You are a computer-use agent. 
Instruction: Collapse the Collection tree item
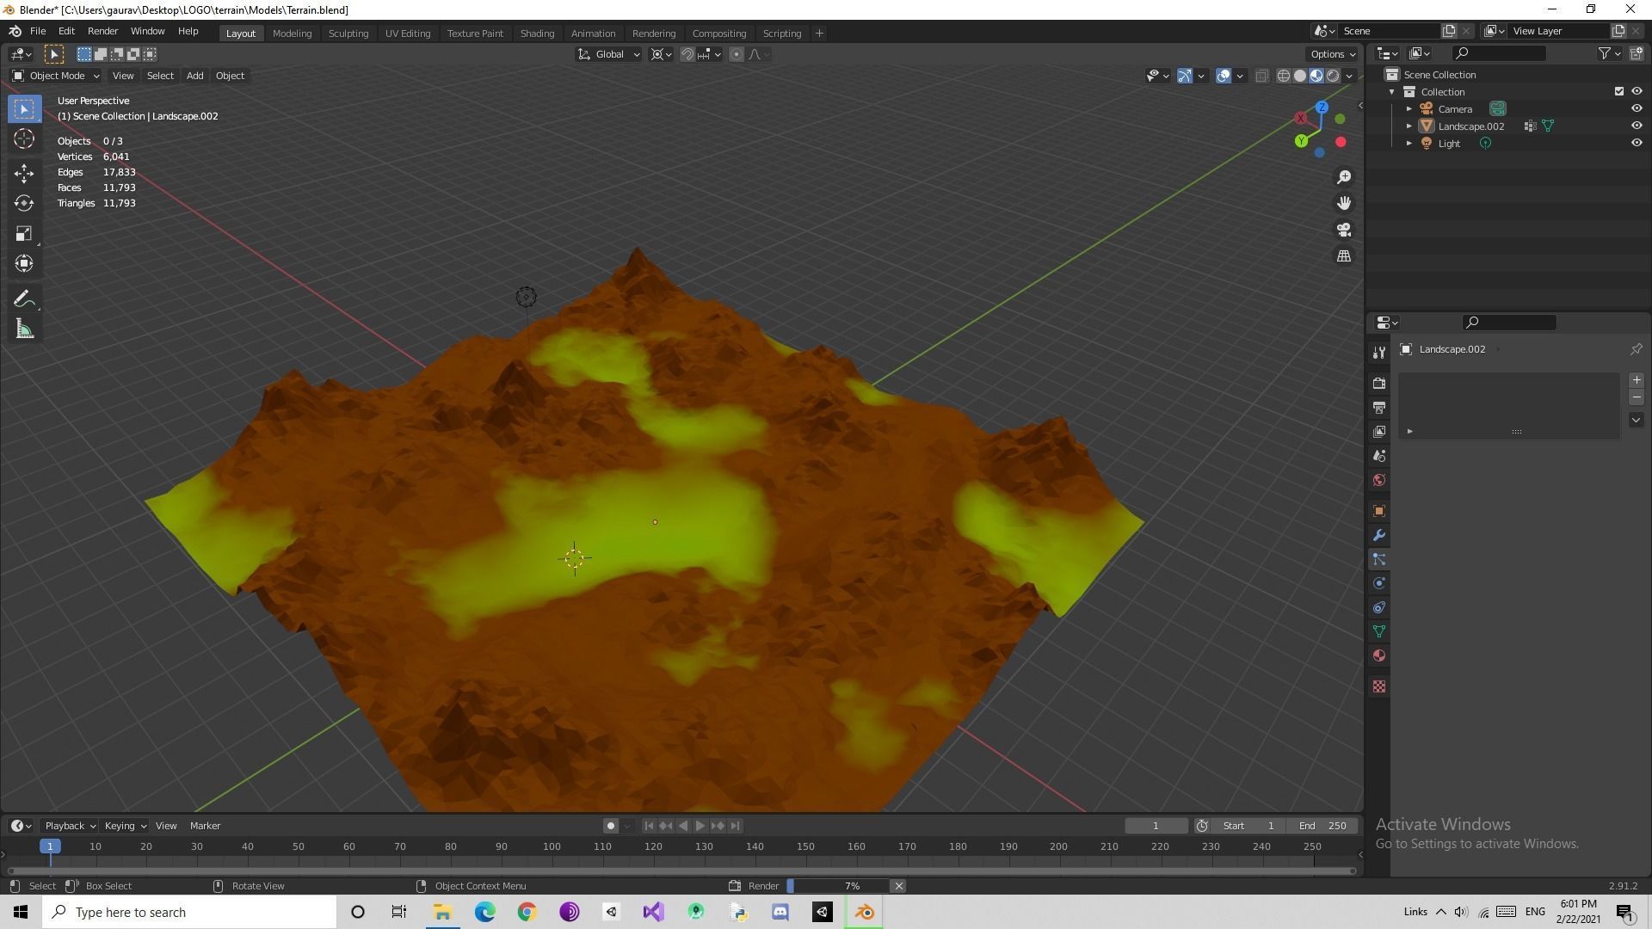coord(1392,91)
